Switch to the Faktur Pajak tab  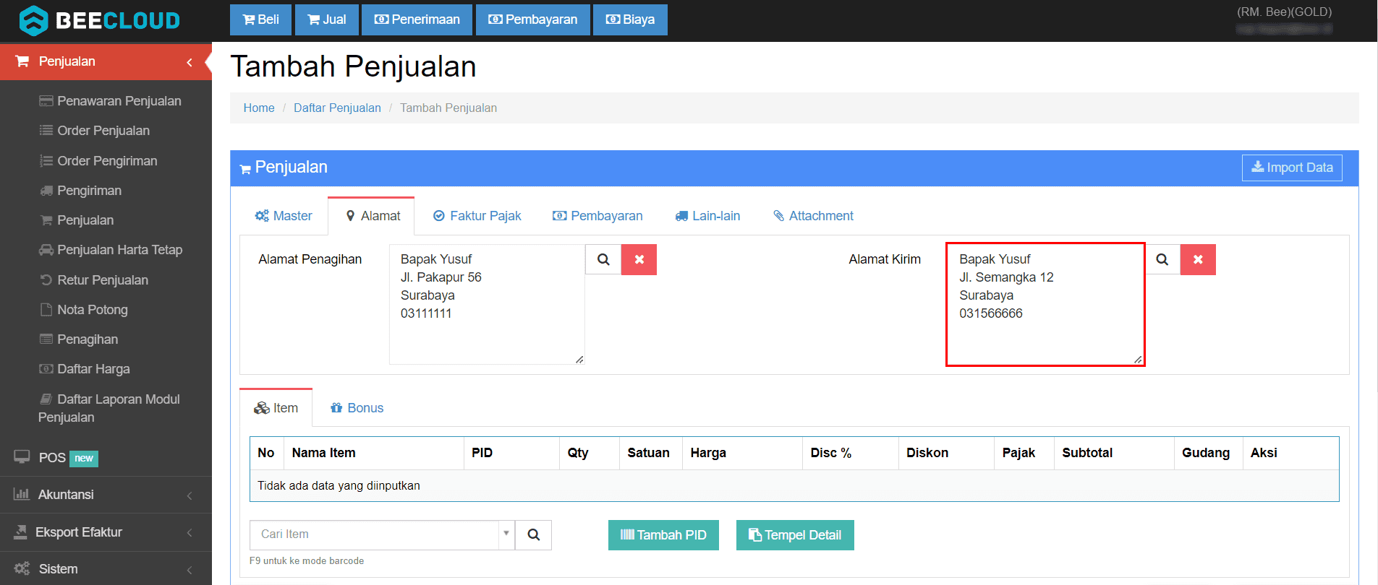tap(477, 216)
